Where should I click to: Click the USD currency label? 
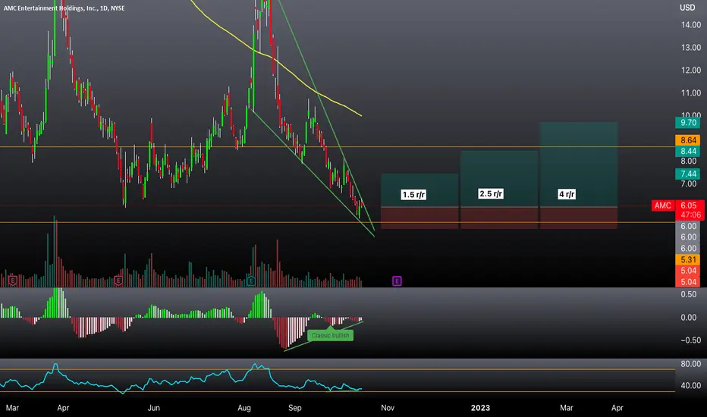coord(687,8)
